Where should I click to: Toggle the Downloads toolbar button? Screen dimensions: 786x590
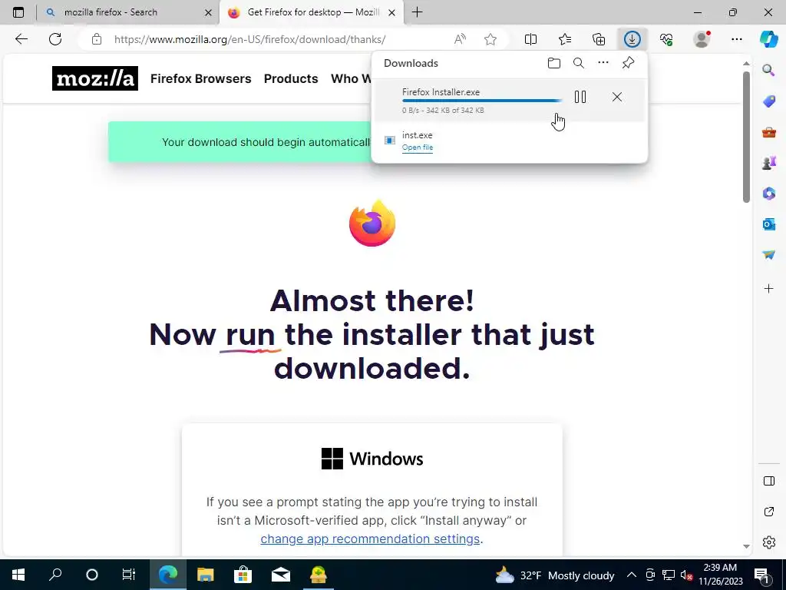pyautogui.click(x=632, y=39)
